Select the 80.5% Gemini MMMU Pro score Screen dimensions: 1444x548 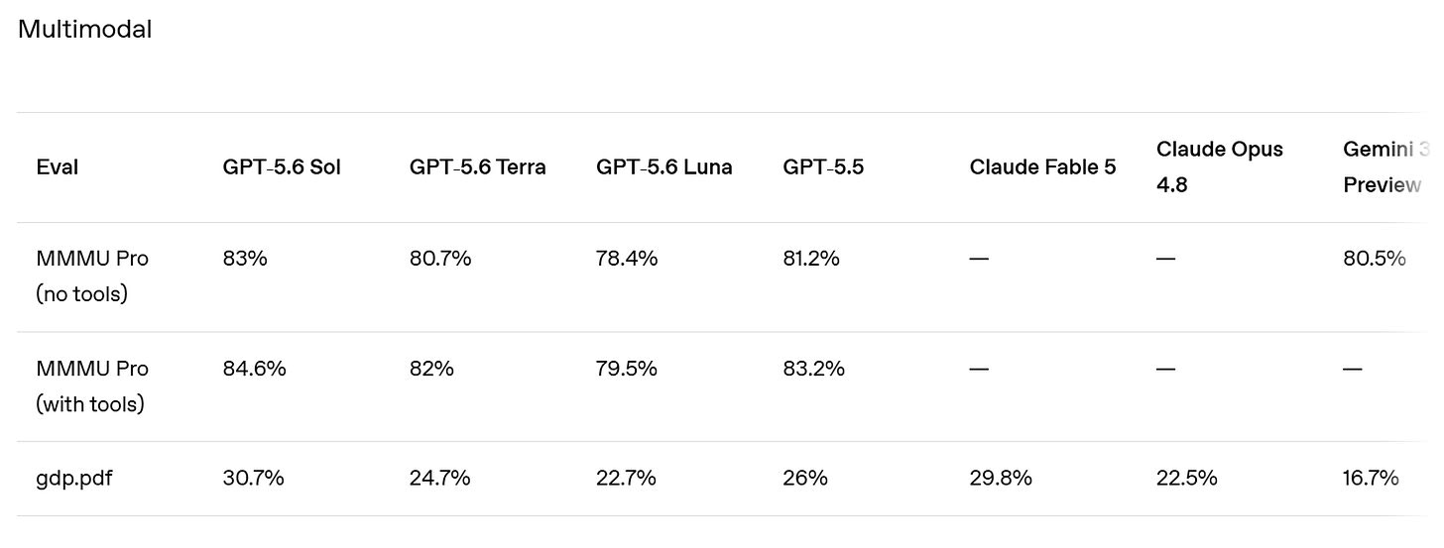click(1375, 259)
